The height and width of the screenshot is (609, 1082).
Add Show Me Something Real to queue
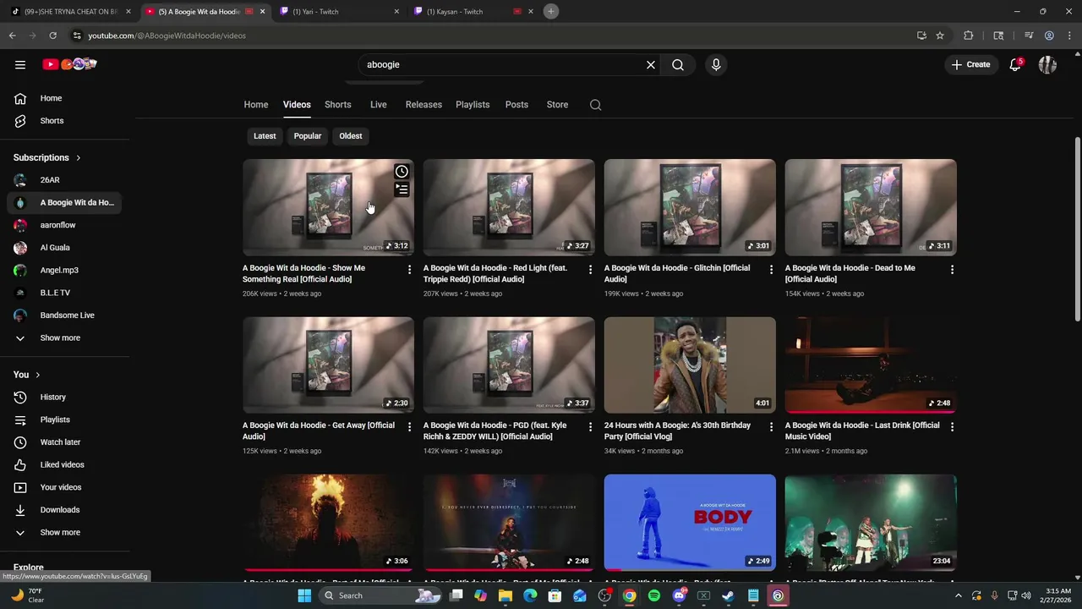[x=402, y=189]
